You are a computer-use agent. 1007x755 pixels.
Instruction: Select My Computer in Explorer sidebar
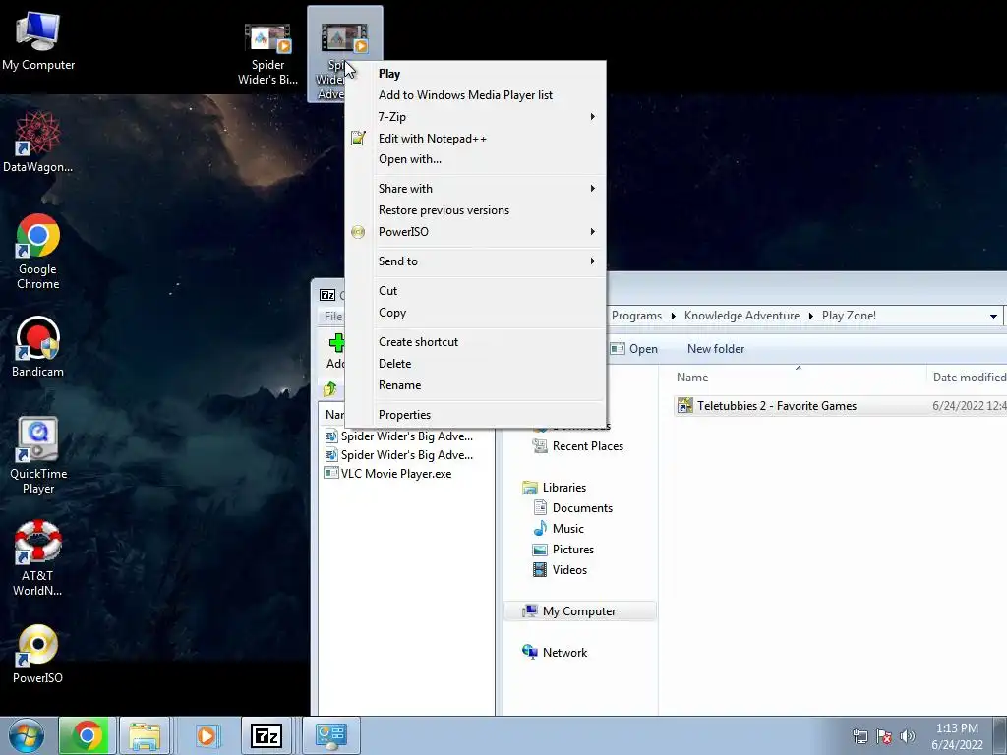point(580,611)
